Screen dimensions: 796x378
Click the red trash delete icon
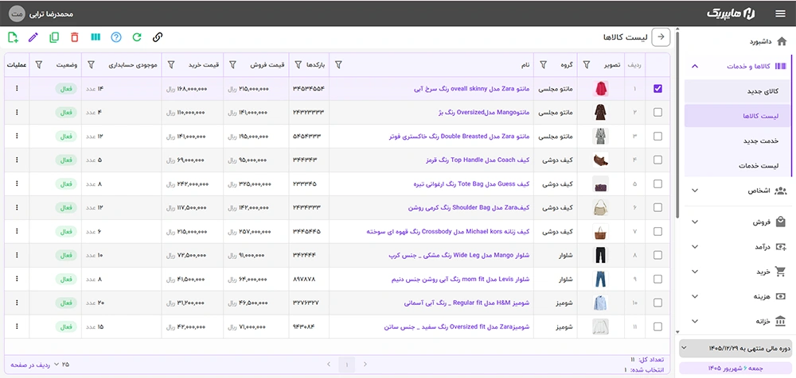75,37
